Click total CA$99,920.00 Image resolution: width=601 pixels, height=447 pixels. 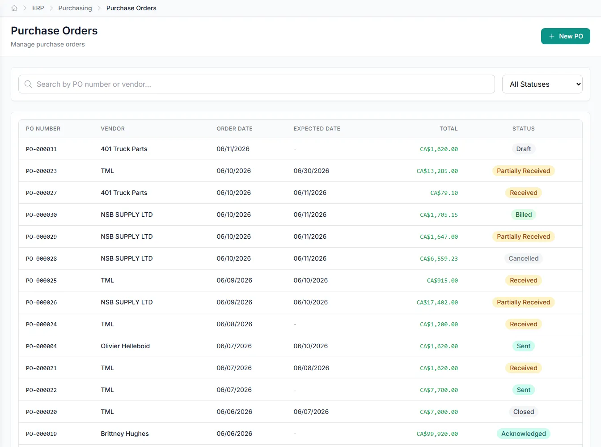click(437, 434)
